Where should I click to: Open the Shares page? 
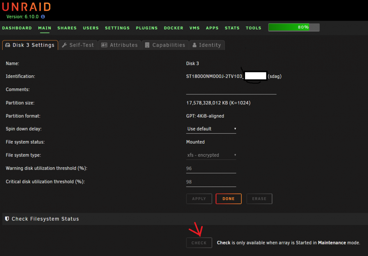point(67,28)
